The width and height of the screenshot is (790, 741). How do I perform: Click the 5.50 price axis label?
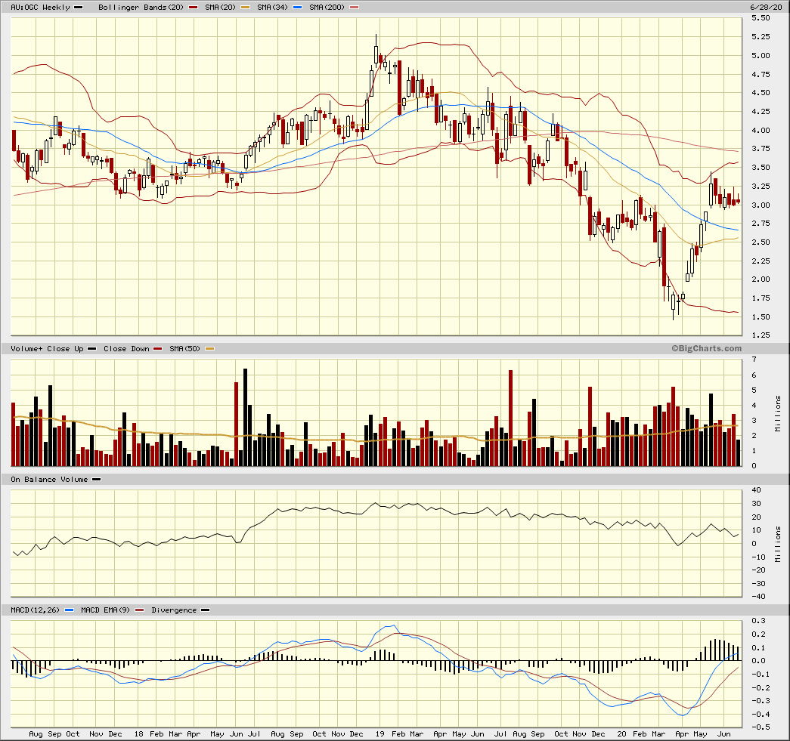[761, 18]
